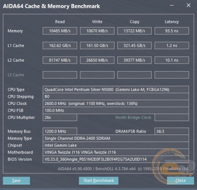Click the empty L3 Cache Write field
The height and width of the screenshot is (190, 197).
click(97, 75)
